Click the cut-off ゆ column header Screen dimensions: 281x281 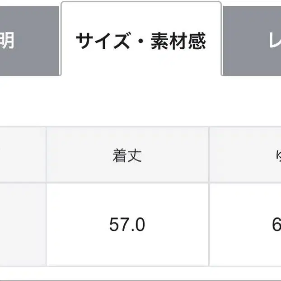pyautogui.click(x=246, y=155)
